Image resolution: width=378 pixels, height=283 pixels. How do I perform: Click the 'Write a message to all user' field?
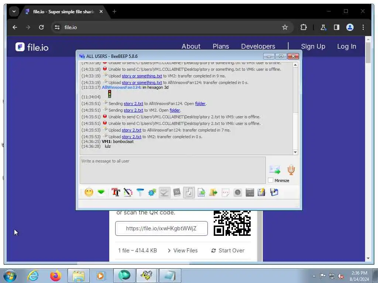[x=173, y=170]
